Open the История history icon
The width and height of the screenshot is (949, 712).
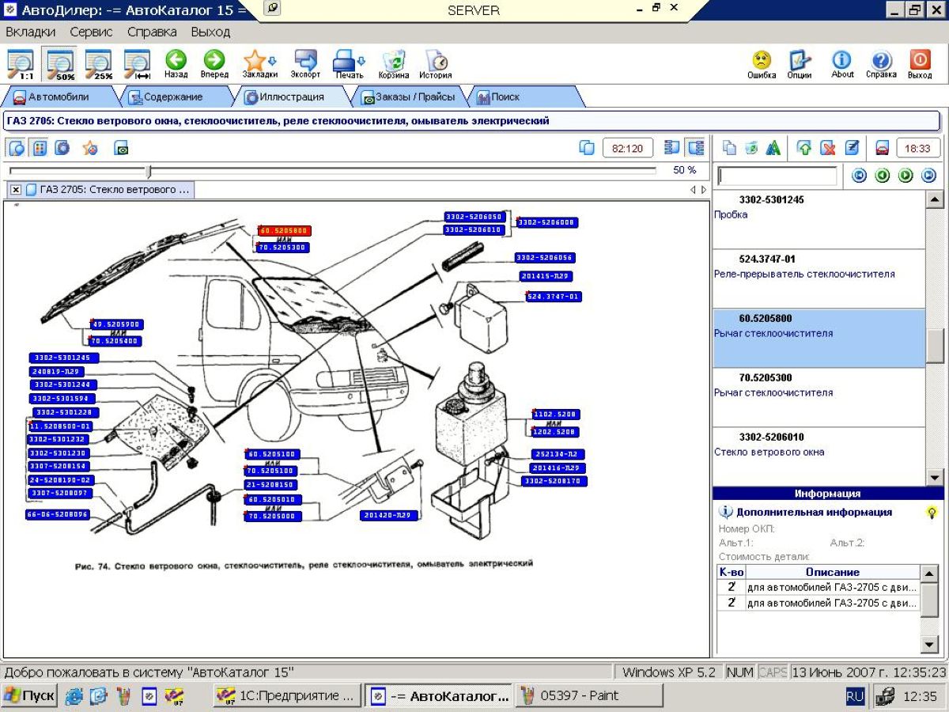[x=436, y=63]
